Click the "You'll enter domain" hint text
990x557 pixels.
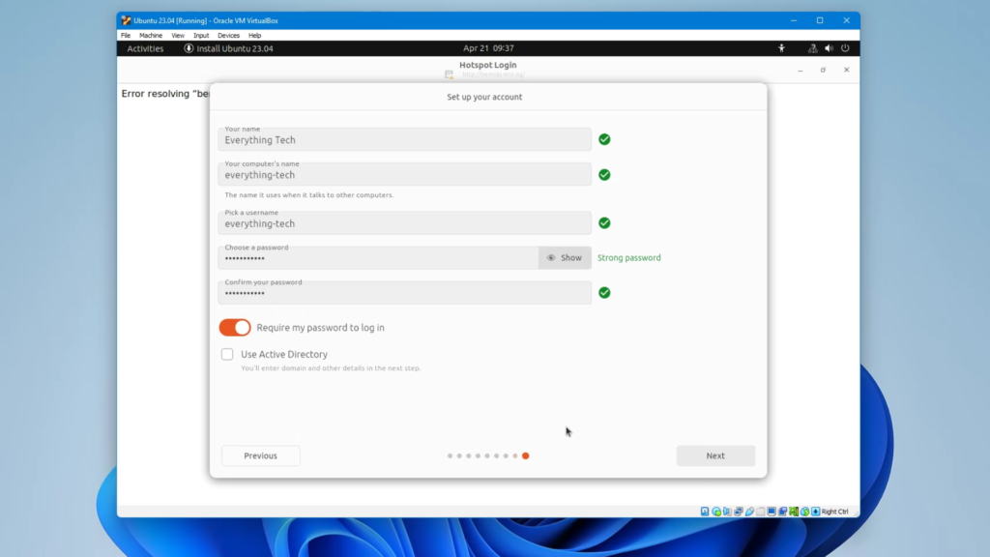(331, 368)
